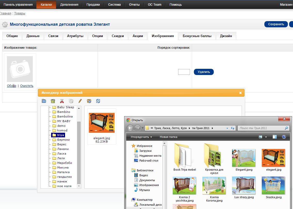
Task: Click the upload icon in image manager
Action: point(89,101)
